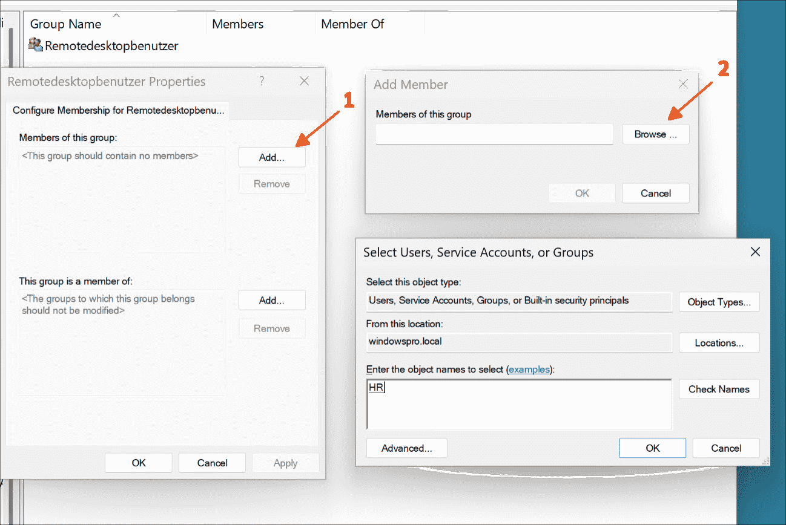Click the object names text box containing HR
786x525 pixels.
(x=519, y=404)
